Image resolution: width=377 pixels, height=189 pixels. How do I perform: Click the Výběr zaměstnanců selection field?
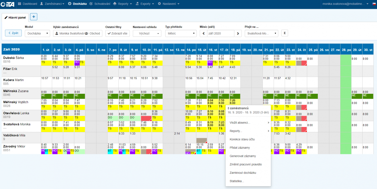(x=77, y=34)
